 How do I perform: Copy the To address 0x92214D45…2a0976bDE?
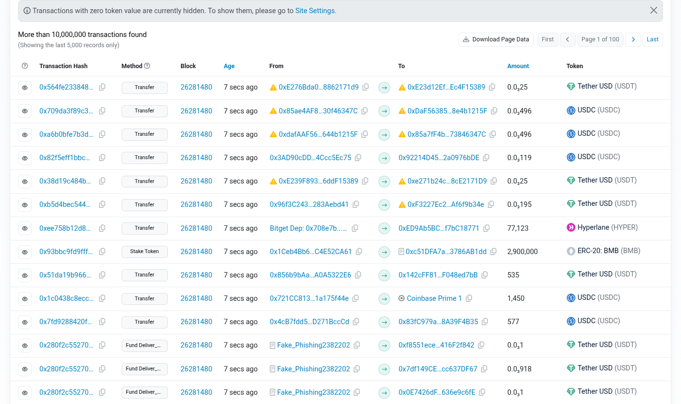486,158
